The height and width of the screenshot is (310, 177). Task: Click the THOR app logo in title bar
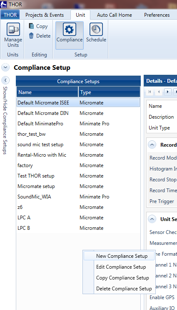(x=4, y=4)
